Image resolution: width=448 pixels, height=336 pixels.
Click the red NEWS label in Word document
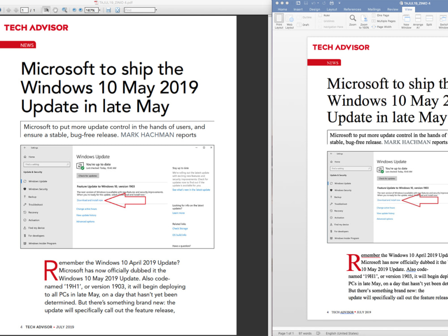click(x=324, y=63)
